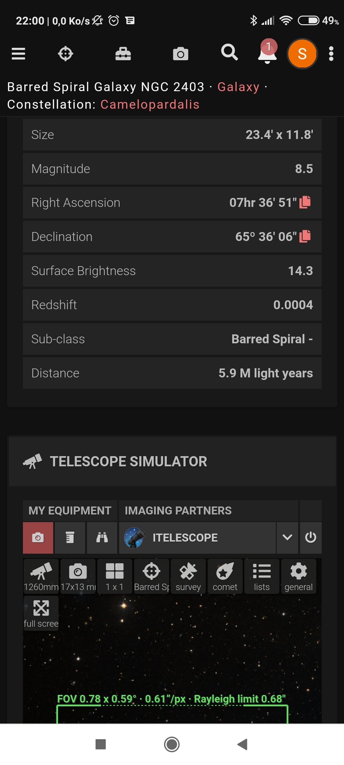Expand the iTelescope partner dropdown arrow
344x765 pixels.
[287, 537]
